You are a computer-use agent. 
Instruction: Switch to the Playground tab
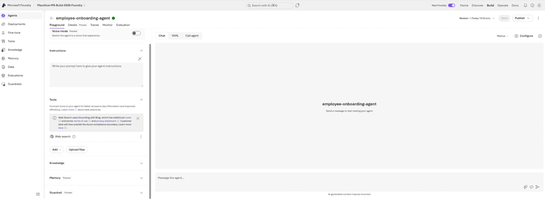click(57, 25)
